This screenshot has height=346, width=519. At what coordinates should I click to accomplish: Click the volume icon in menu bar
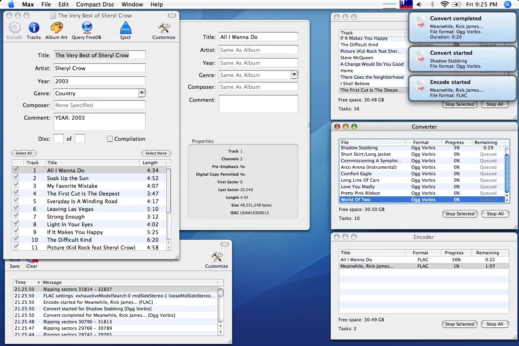tap(419, 4)
